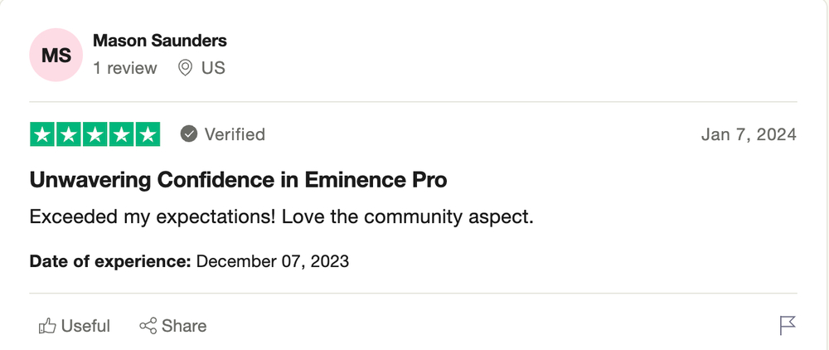
Task: Click the thumbs-up Useful icon
Action: click(x=47, y=326)
